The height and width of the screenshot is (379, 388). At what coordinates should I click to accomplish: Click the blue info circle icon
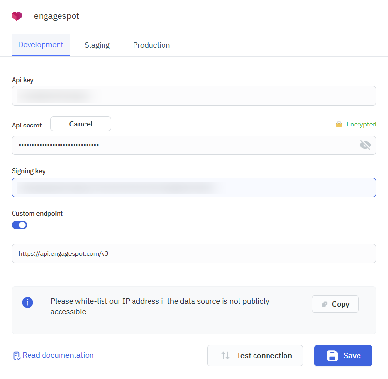[28, 303]
